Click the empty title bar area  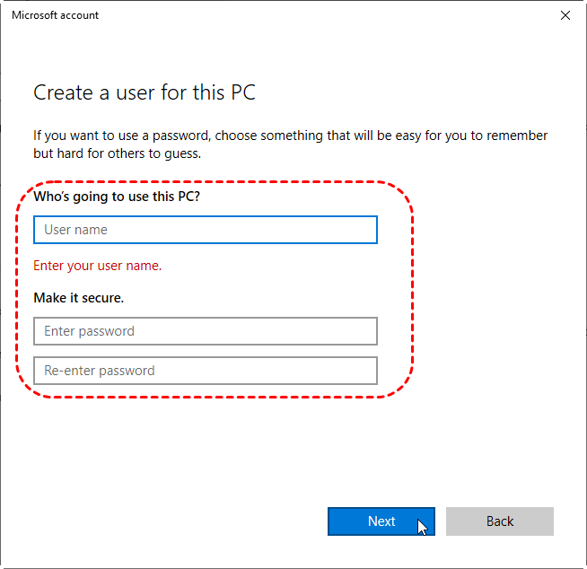pyautogui.click(x=314, y=15)
